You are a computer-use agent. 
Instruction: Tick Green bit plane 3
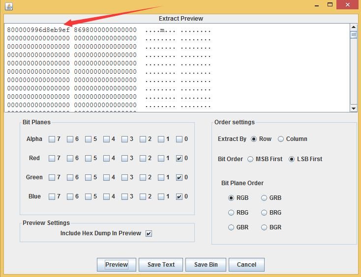pos(124,177)
